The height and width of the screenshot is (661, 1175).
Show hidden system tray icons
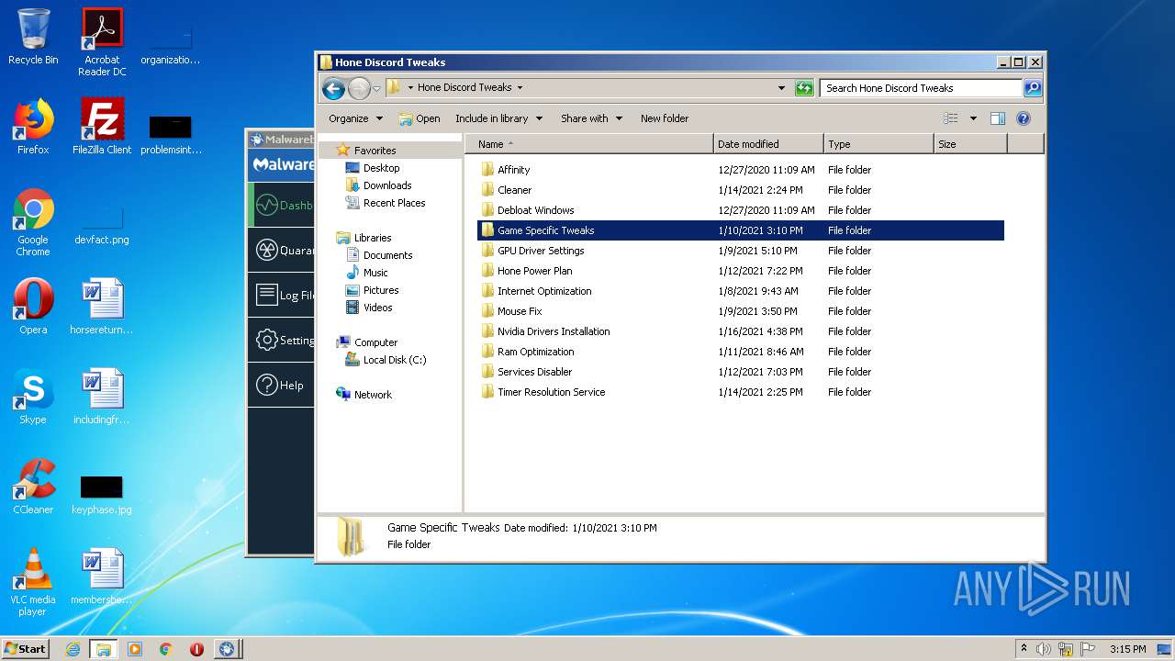click(x=1024, y=648)
